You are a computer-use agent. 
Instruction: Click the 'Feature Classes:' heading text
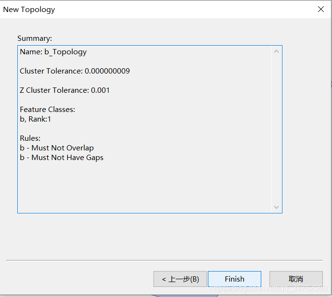tap(48, 110)
